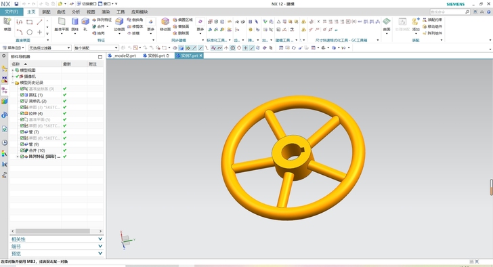
Task: Choose the 圆柱 (Cylinder) feature icon
Action: 74,22
